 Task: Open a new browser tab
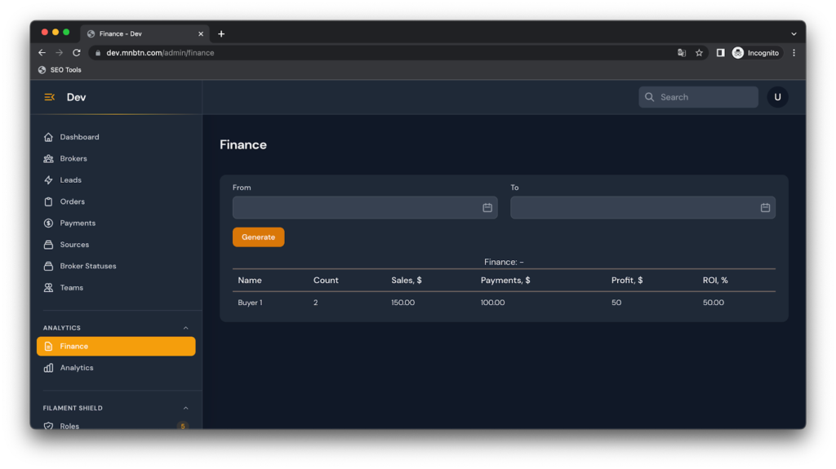221,33
